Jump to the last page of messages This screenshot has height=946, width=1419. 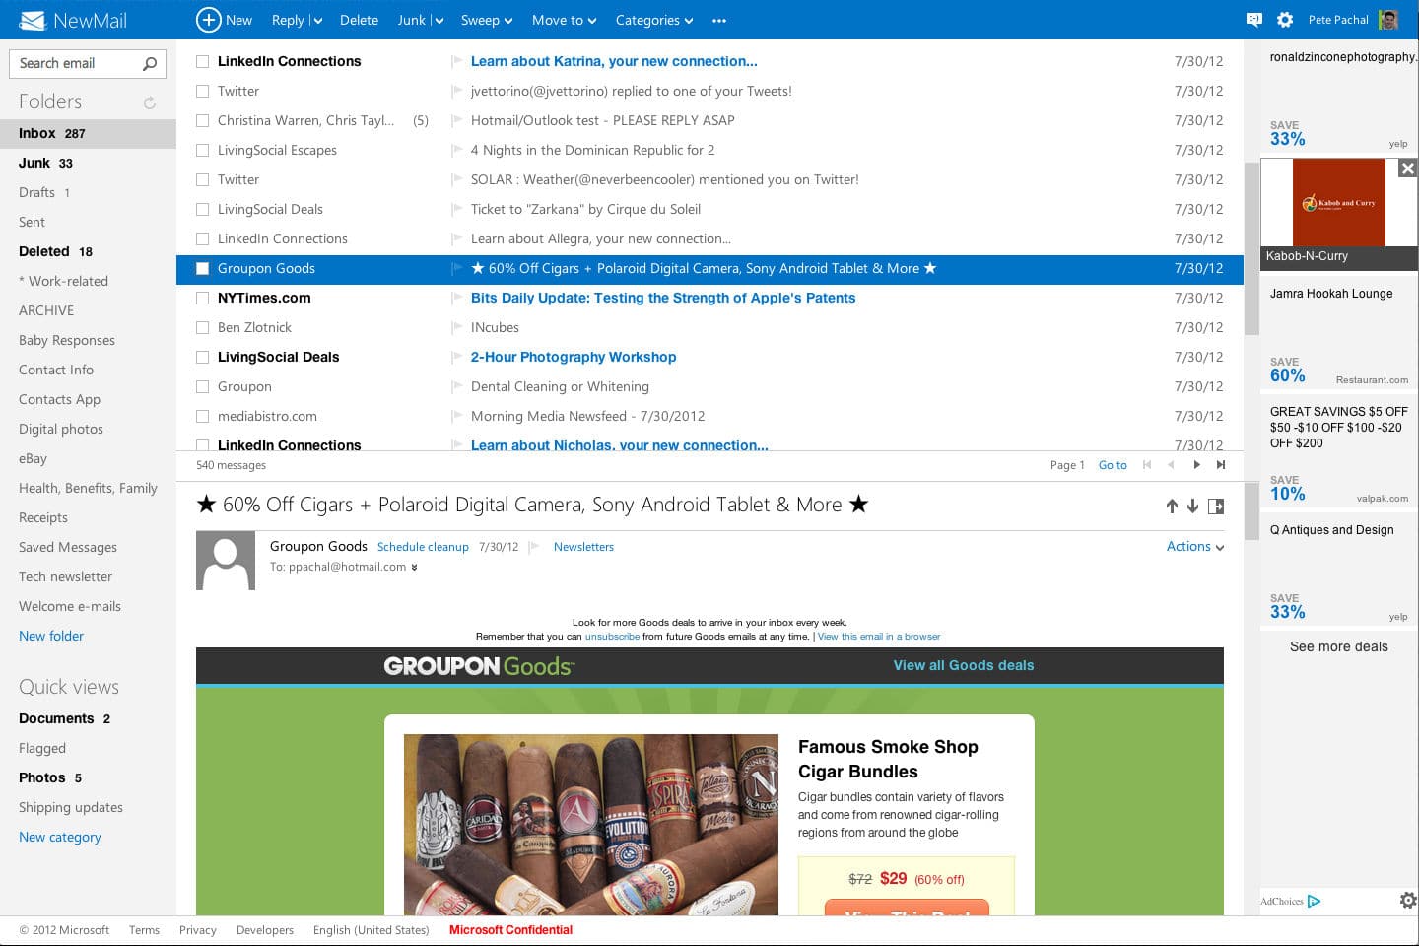pos(1221,465)
